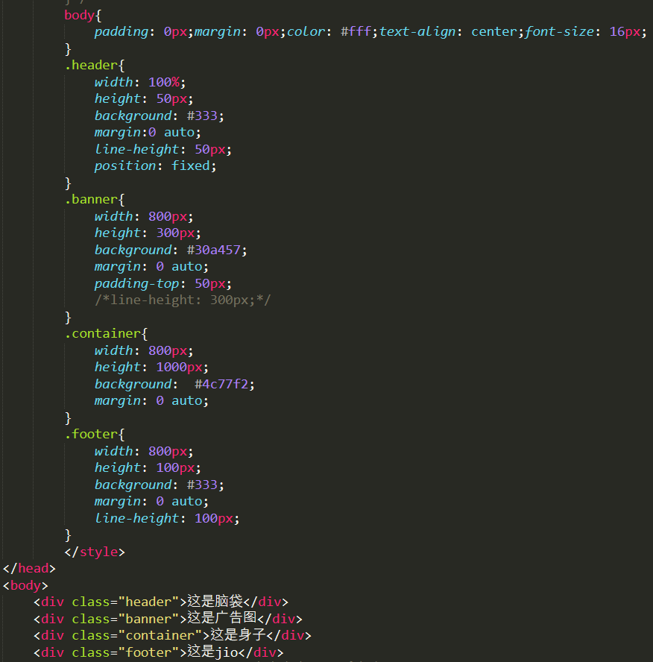
Task: Click the div line containing '这是脑袋'
Action: coord(161,602)
